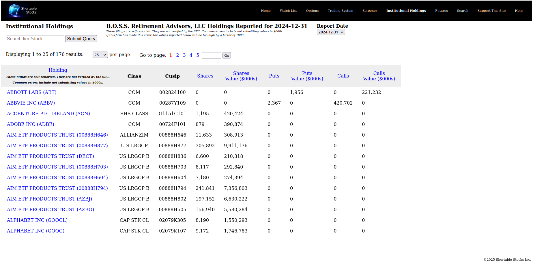The width and height of the screenshot is (533, 261).
Task: Go to results page 5
Action: [198, 55]
